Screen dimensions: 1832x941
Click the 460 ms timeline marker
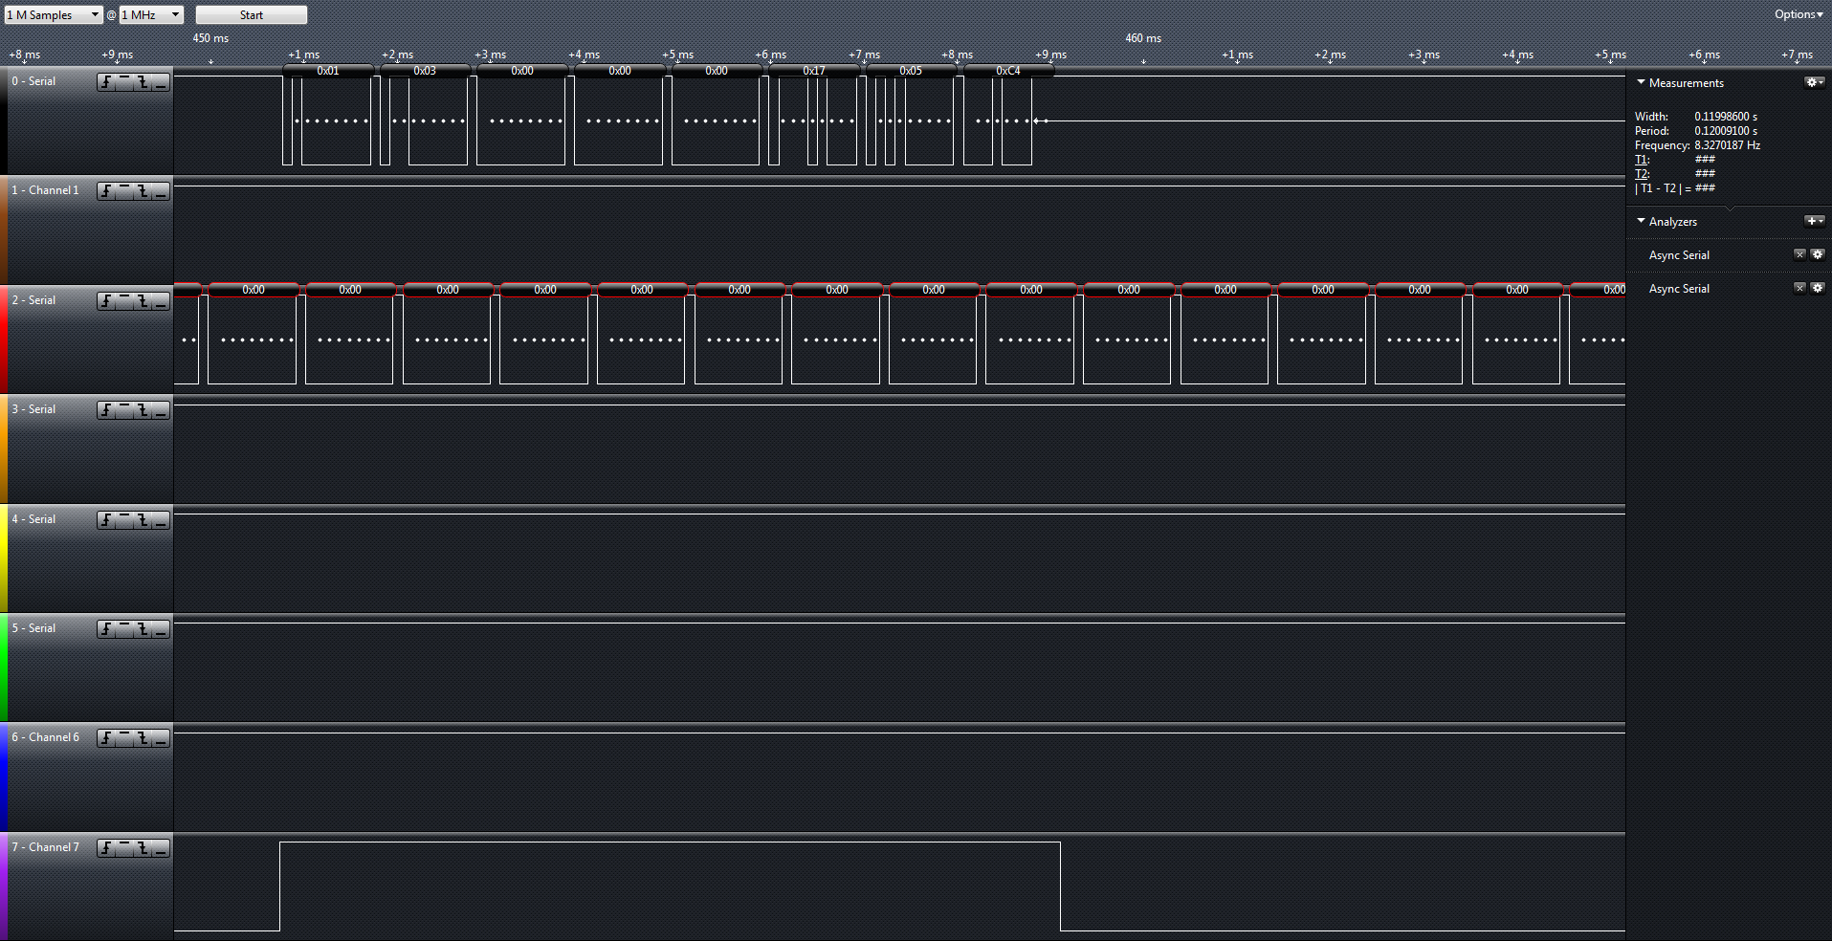[x=1143, y=38]
